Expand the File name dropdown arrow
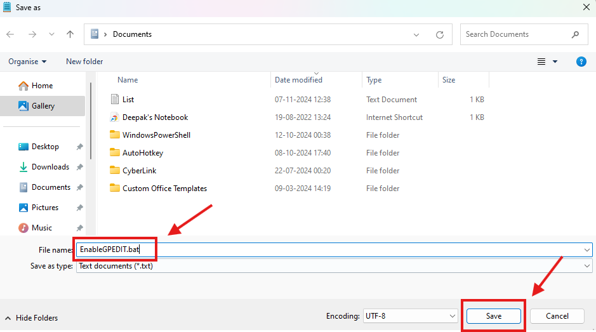 (x=587, y=250)
